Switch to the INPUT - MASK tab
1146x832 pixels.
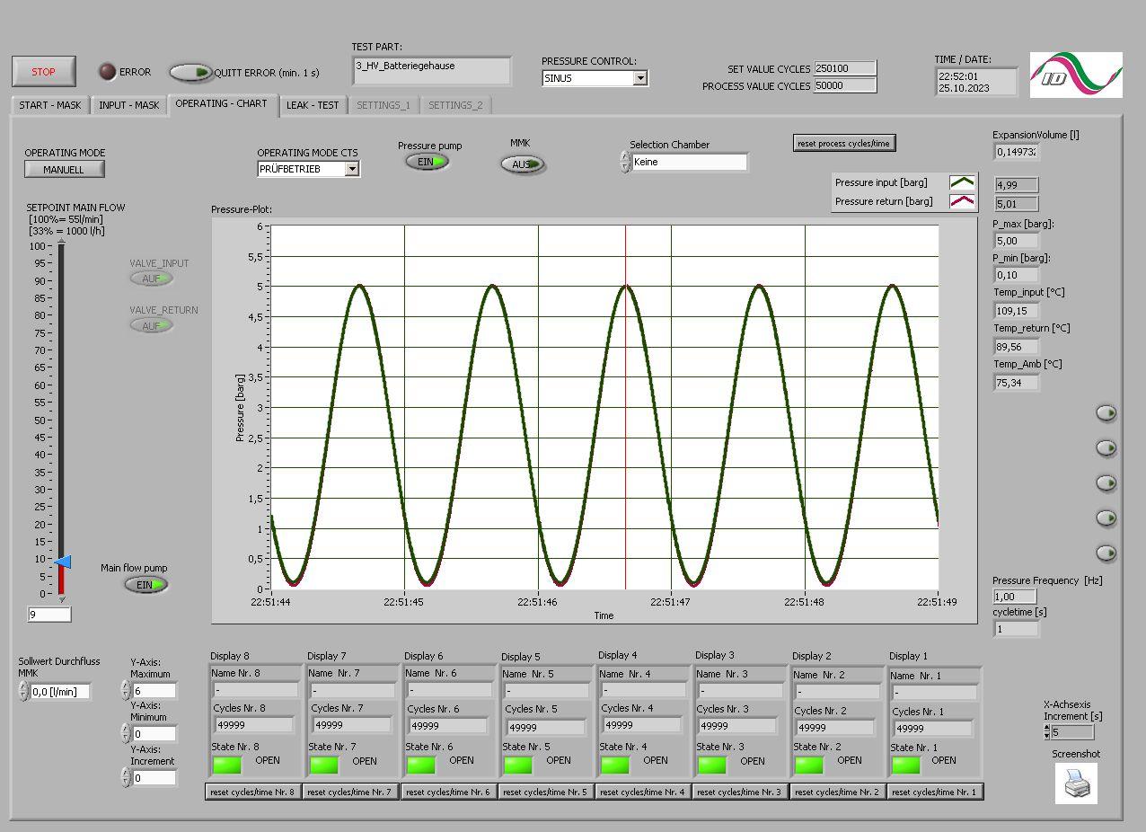(x=128, y=105)
